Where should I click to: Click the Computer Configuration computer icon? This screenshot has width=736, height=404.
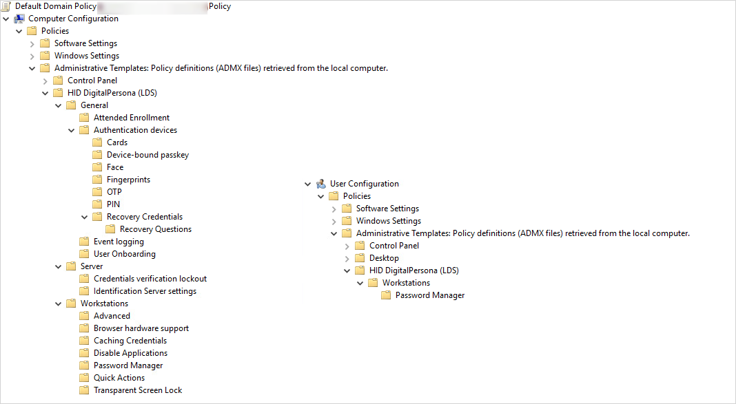19,19
